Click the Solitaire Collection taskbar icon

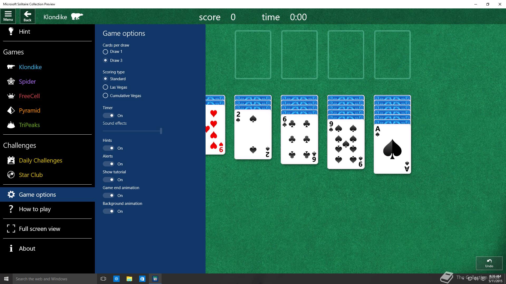click(155, 279)
